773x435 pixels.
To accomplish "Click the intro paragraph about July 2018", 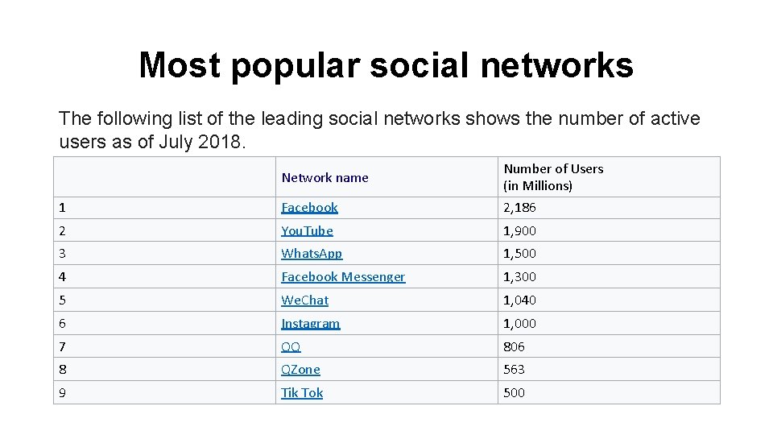I will click(x=379, y=130).
